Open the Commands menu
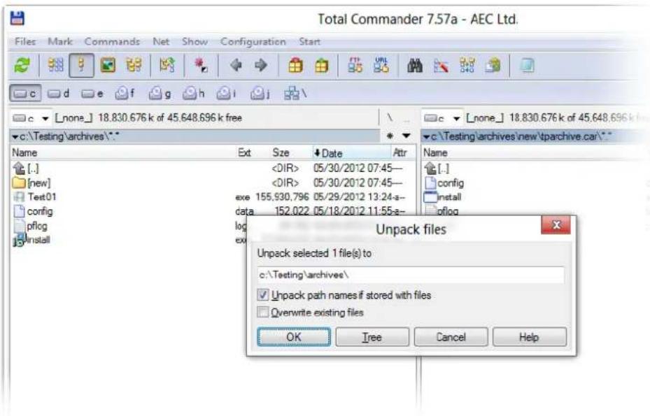650x416 pixels. click(112, 41)
